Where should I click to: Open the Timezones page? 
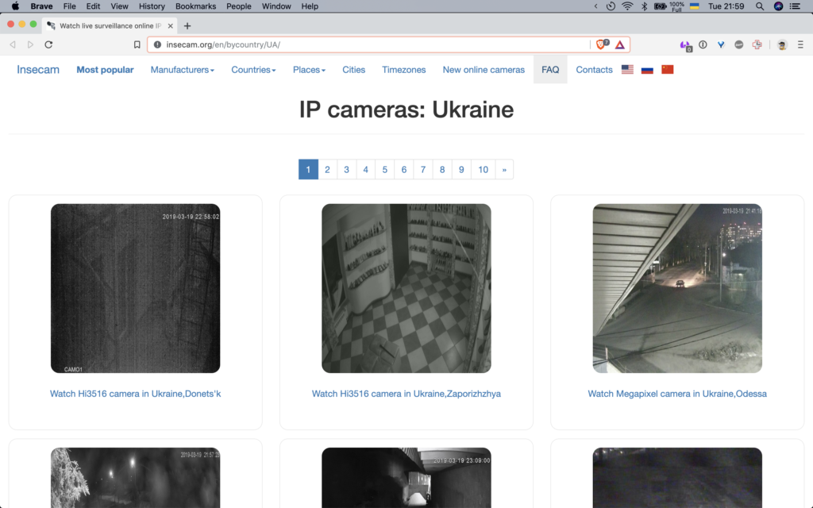tap(404, 70)
